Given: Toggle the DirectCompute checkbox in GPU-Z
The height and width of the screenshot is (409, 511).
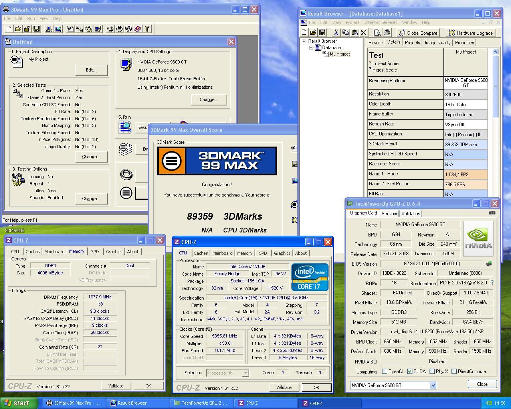Looking at the screenshot, I should coord(454,371).
